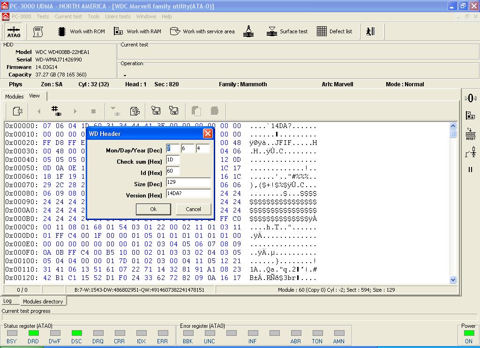Click the Power ON indicator

tap(469, 333)
